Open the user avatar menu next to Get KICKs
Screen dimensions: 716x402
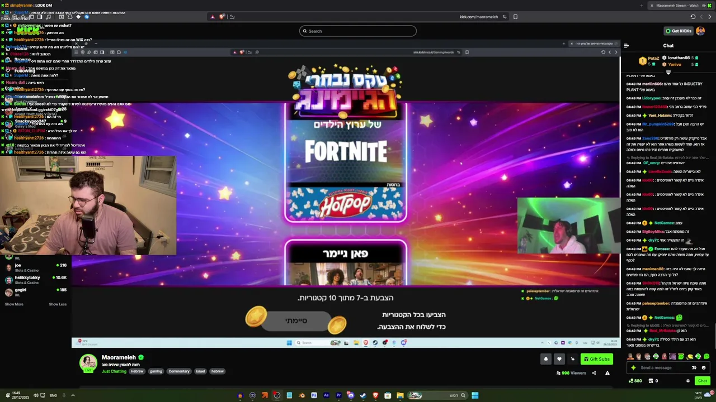click(x=700, y=31)
